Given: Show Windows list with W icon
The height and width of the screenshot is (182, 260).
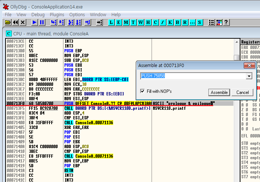Looking at the screenshot, I should coord(141,22).
